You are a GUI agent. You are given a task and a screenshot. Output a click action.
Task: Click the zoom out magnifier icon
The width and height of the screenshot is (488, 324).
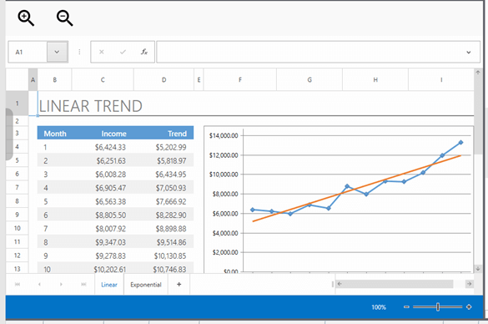pos(64,18)
